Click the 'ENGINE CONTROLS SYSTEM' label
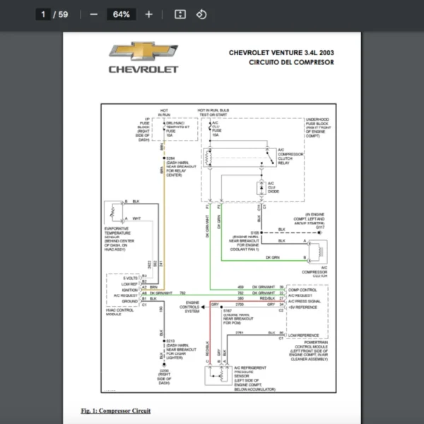 point(189,307)
